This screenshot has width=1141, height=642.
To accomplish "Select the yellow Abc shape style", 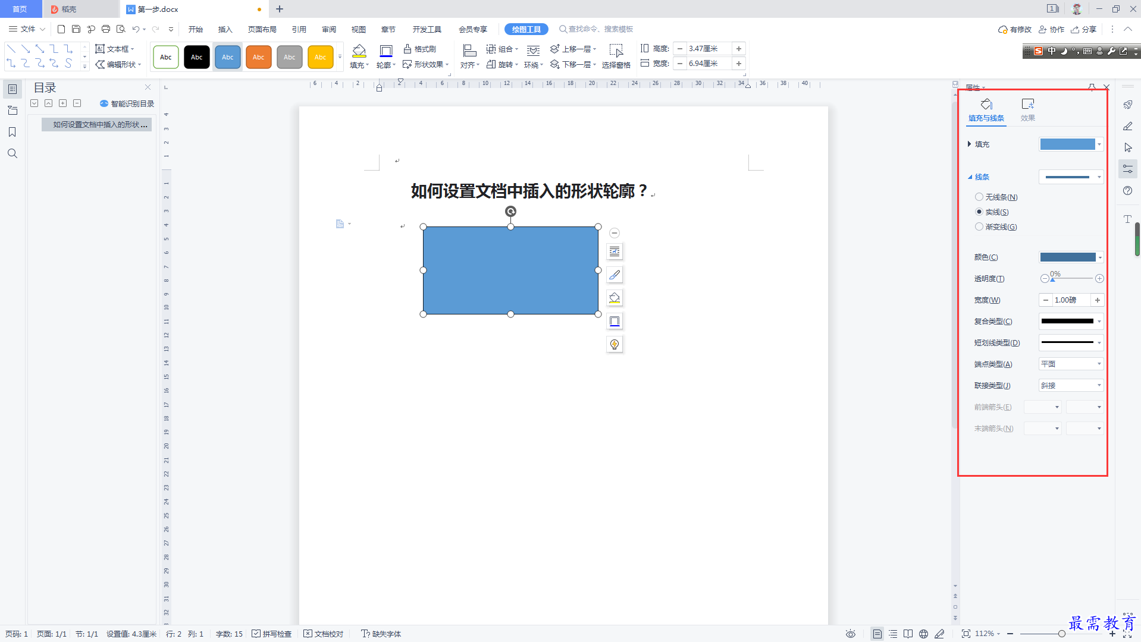I will pos(321,57).
